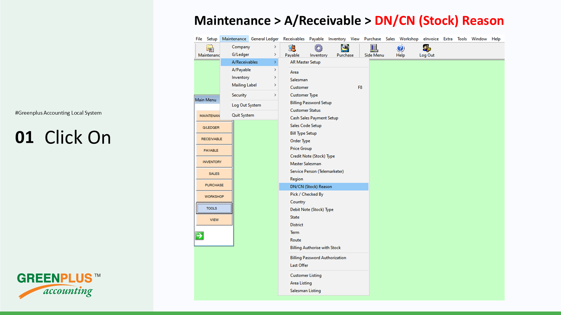
Task: Select AR Master Setup entry
Action: [x=324, y=62]
